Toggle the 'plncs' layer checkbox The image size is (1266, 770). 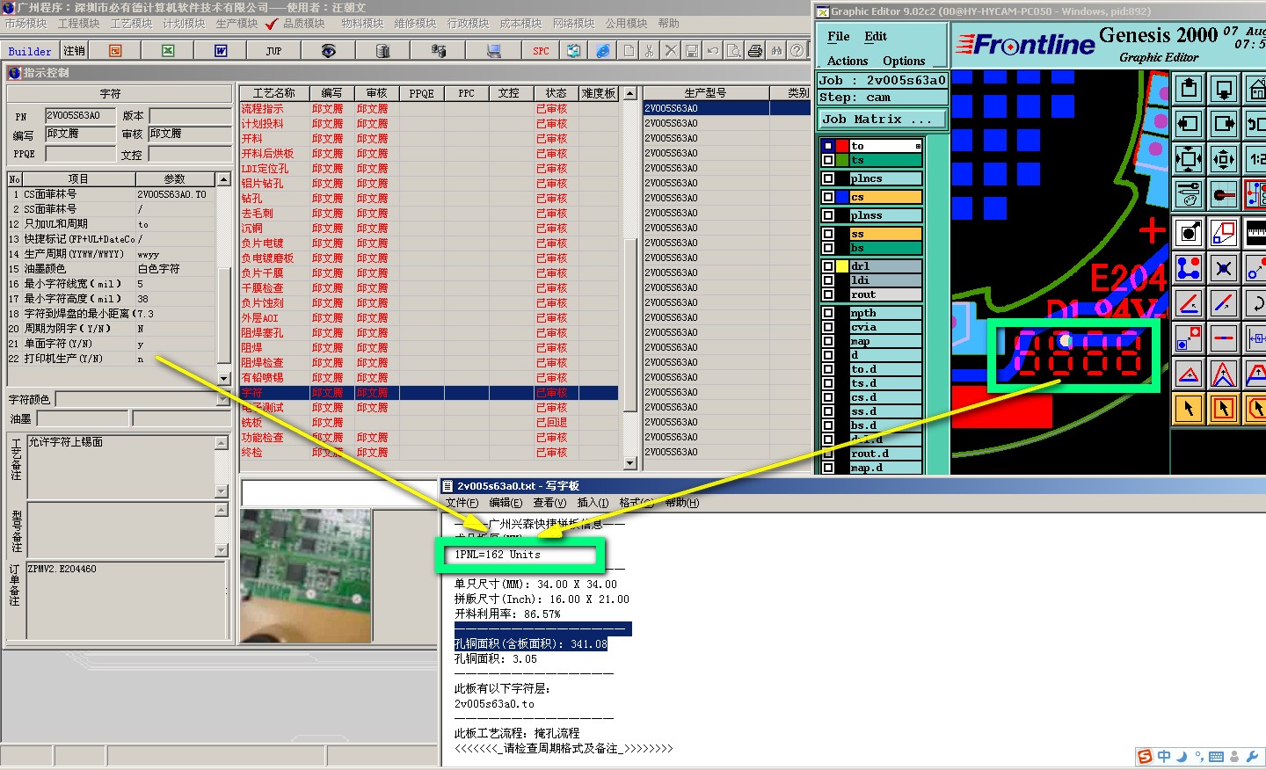(x=828, y=178)
